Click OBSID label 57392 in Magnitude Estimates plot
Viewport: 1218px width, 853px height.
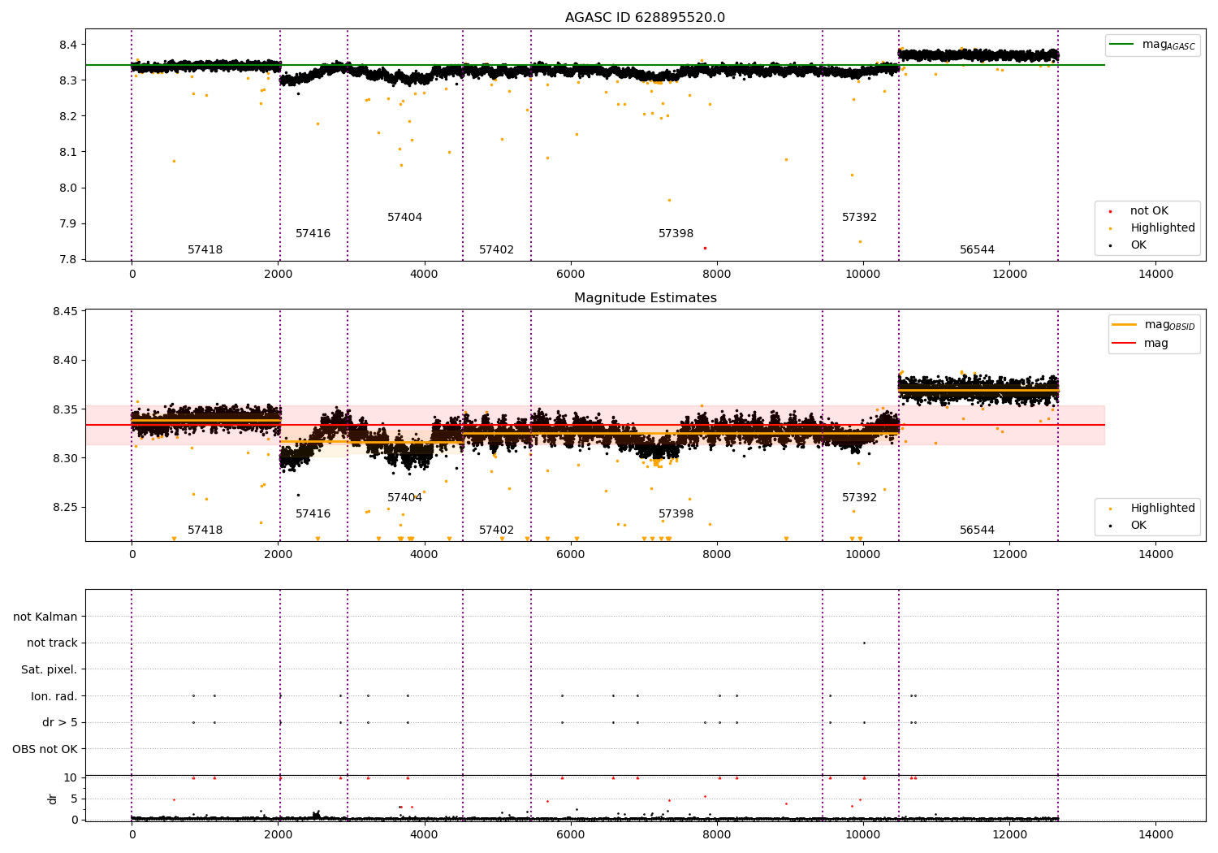[x=859, y=498]
